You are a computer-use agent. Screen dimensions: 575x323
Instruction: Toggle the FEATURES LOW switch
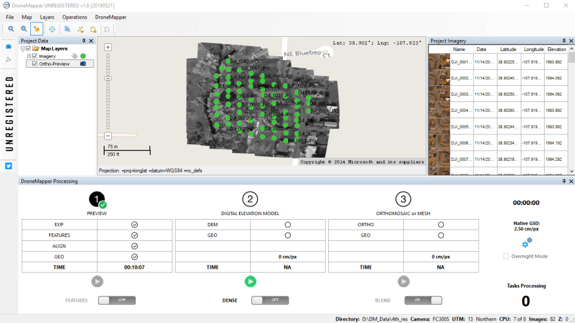tap(117, 300)
